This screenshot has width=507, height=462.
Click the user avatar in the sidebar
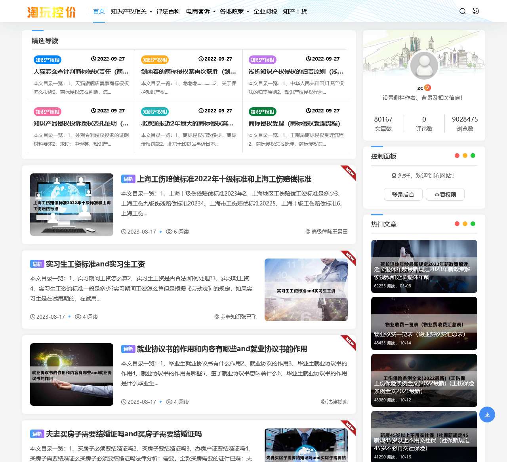424,65
